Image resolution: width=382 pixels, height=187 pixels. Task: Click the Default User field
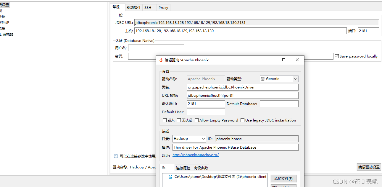[206, 112]
